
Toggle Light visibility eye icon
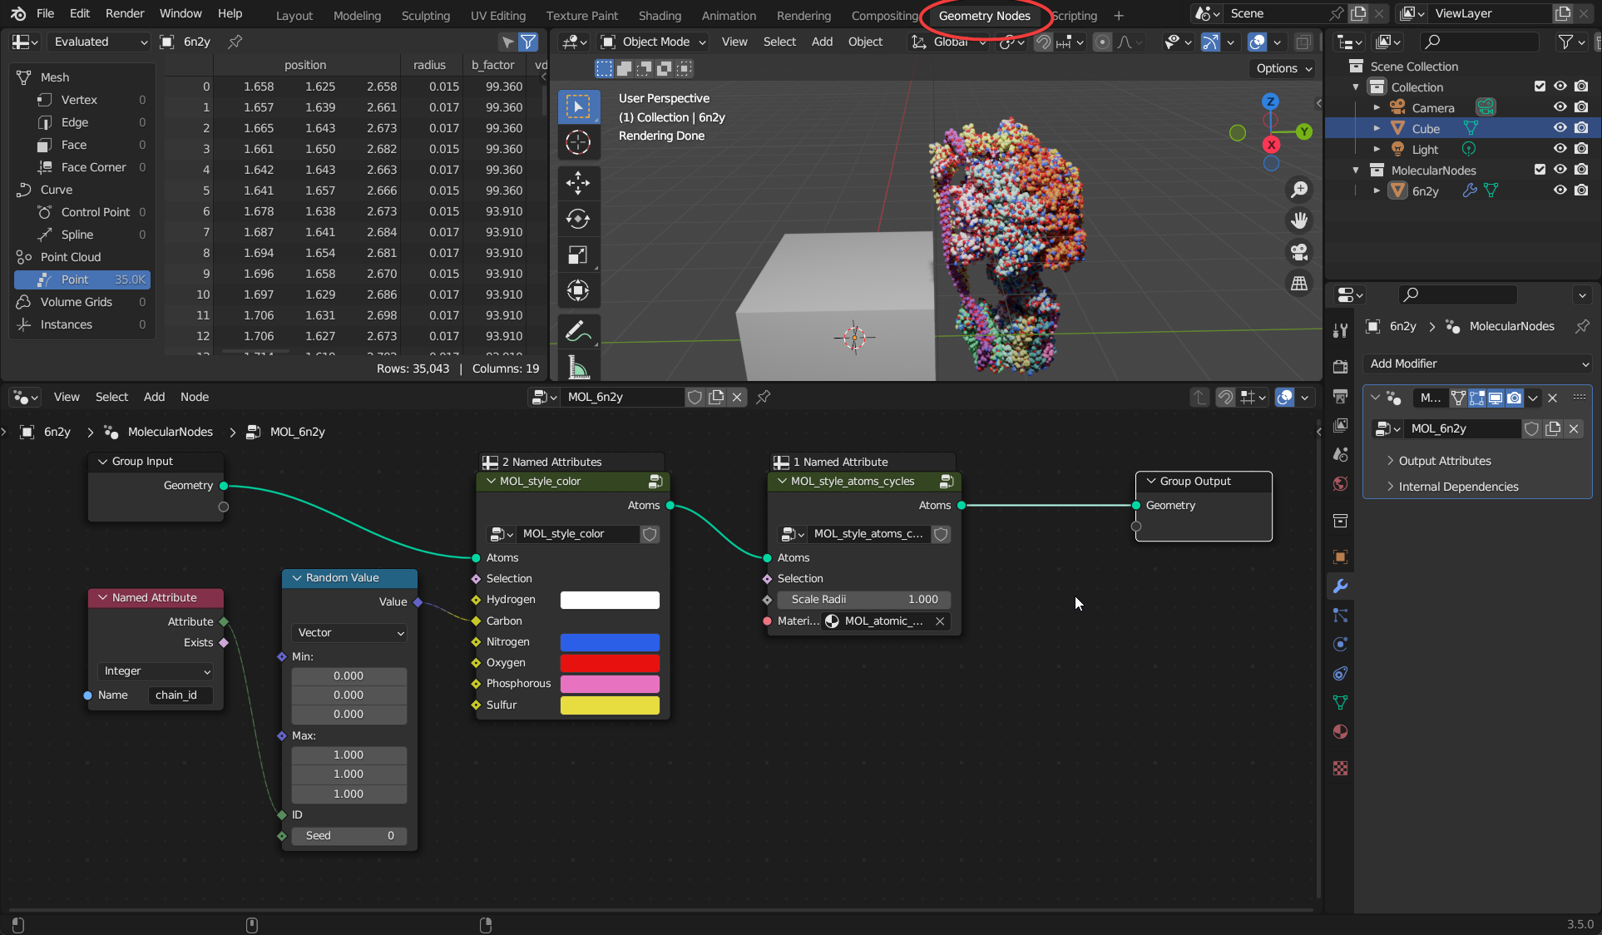pyautogui.click(x=1560, y=149)
